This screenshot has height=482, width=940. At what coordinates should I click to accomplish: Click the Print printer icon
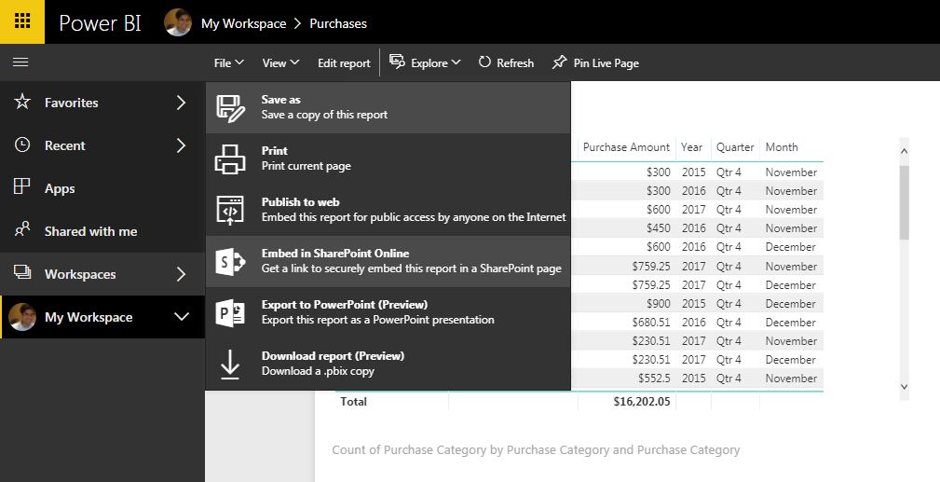click(x=230, y=159)
